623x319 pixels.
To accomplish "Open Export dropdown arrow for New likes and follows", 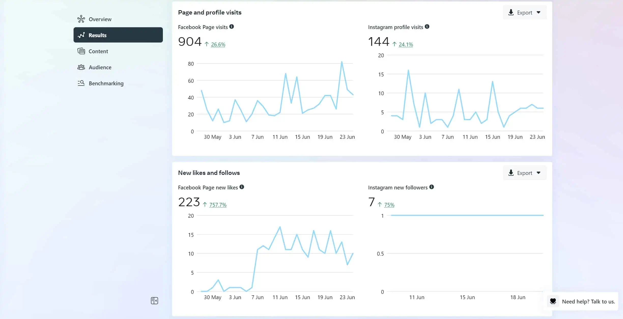I will [539, 173].
